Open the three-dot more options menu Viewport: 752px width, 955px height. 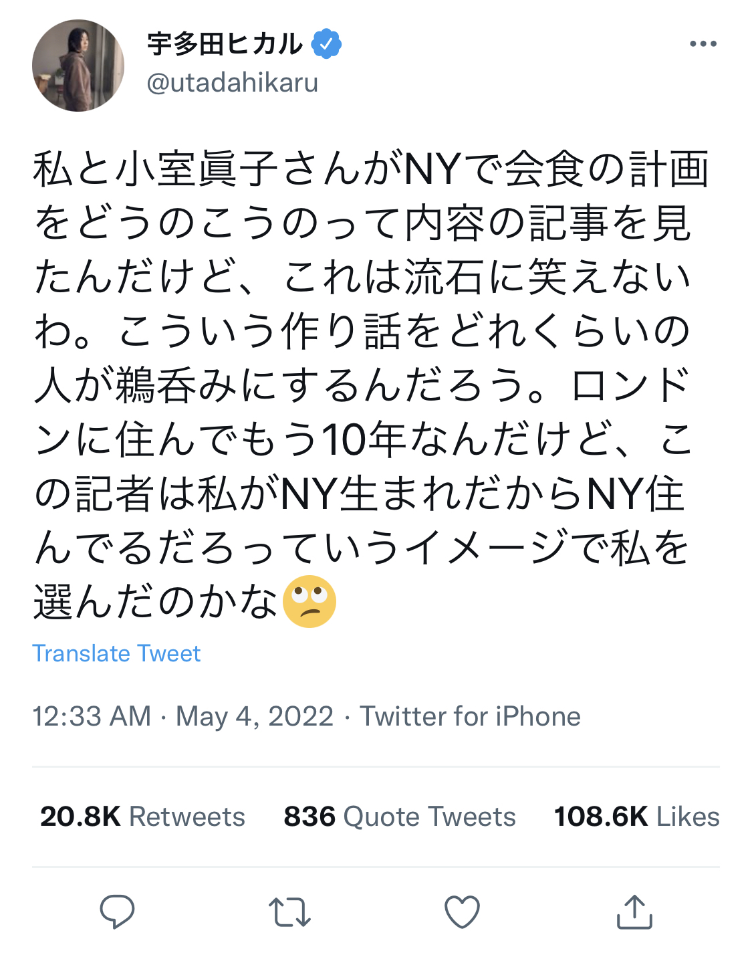coord(703,44)
